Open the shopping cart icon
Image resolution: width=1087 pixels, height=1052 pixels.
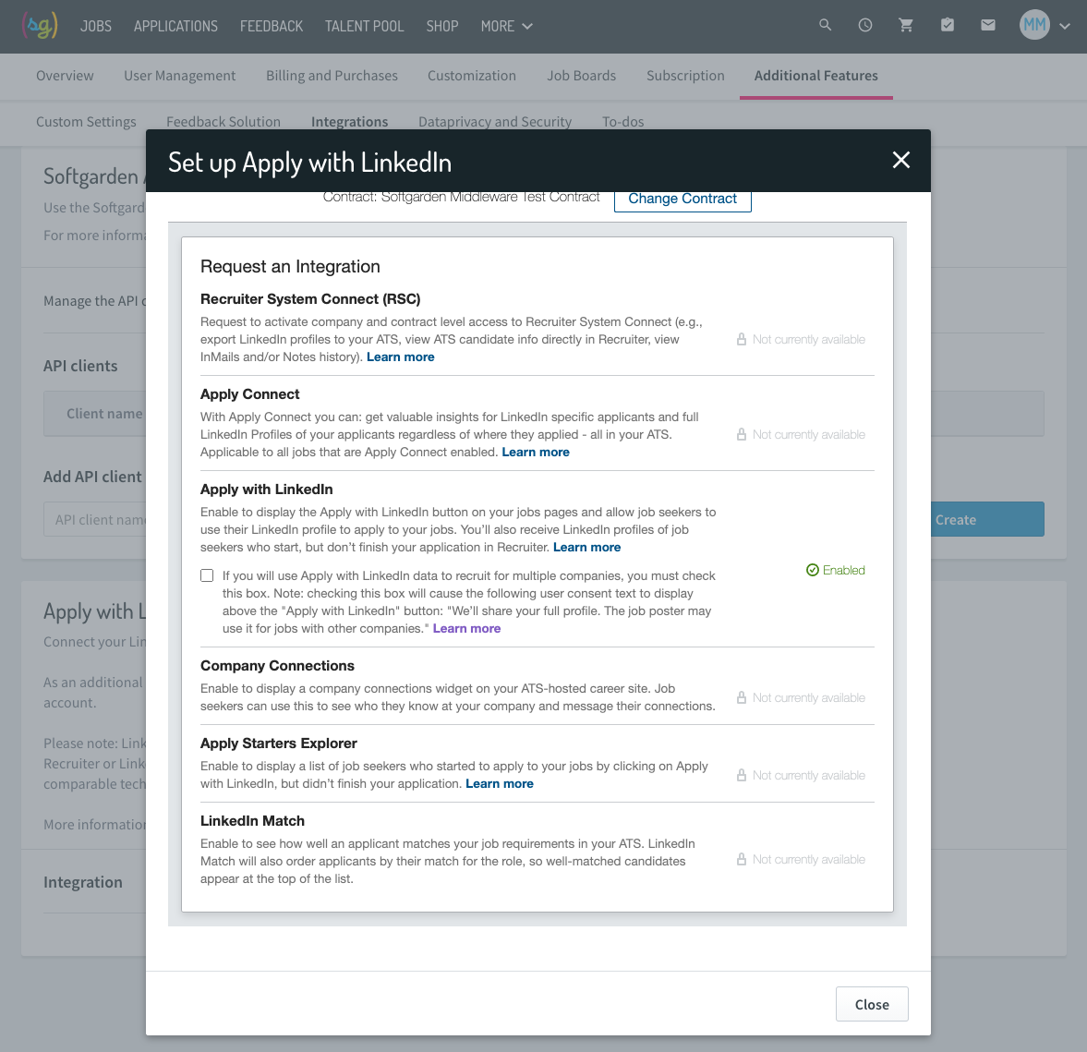pos(905,25)
